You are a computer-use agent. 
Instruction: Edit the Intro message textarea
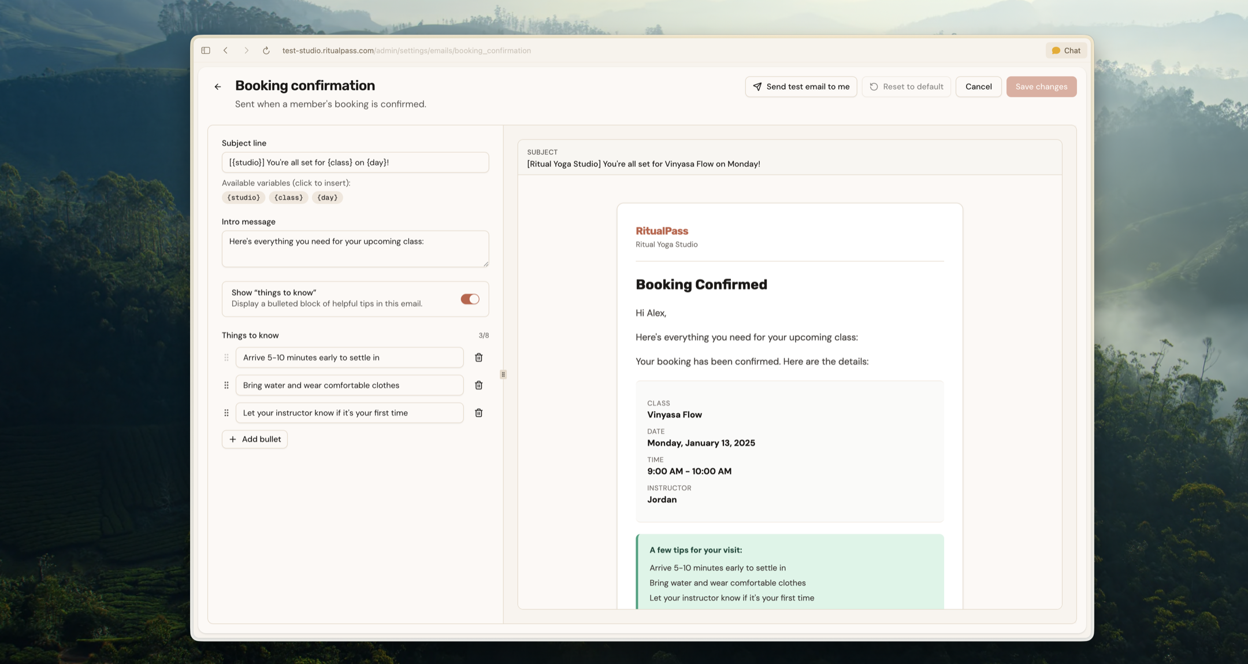(x=355, y=249)
